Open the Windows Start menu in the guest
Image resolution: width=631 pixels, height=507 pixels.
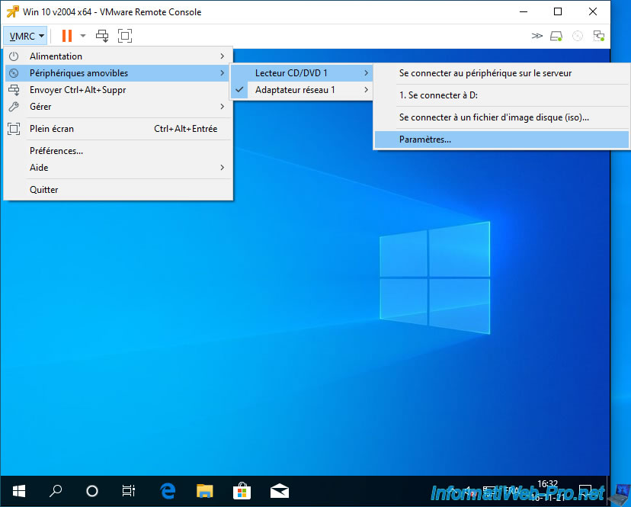[19, 491]
